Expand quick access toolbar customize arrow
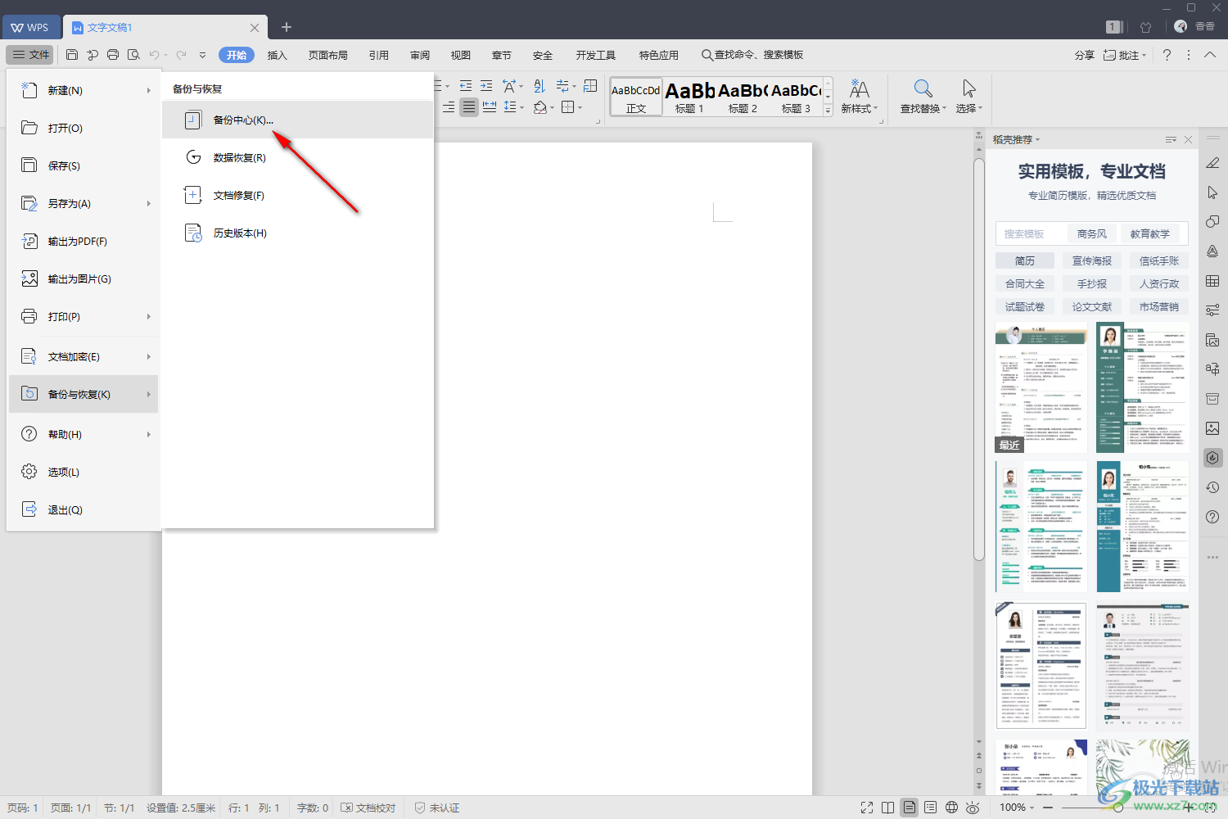The image size is (1228, 819). point(202,55)
